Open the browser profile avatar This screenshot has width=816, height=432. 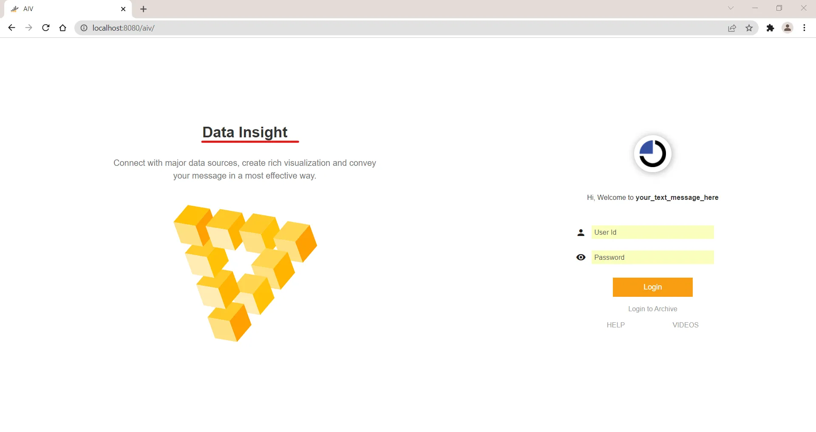[788, 28]
